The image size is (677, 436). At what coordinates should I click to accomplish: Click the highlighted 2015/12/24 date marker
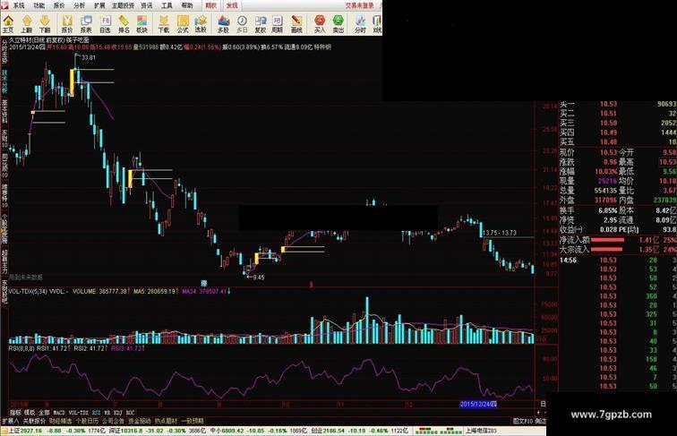(478, 405)
